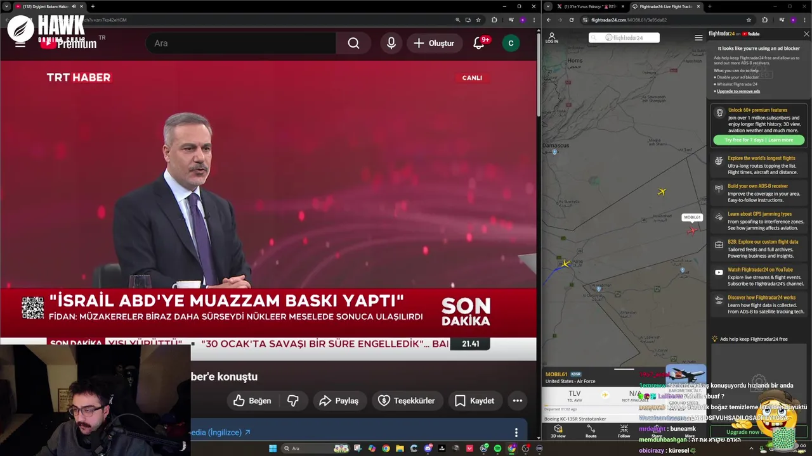Select the yellow aircraft with blue trail

566,263
